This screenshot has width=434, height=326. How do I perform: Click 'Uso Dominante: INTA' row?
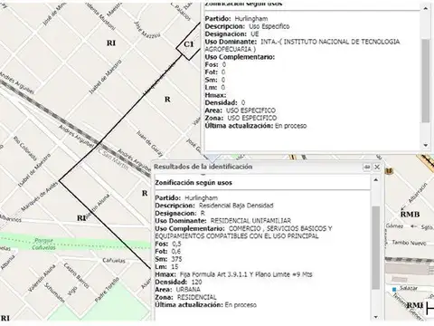pyautogui.click(x=302, y=45)
